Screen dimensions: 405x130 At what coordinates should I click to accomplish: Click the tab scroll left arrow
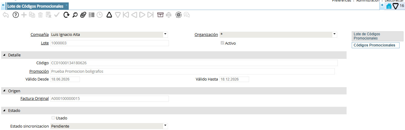point(3,5)
